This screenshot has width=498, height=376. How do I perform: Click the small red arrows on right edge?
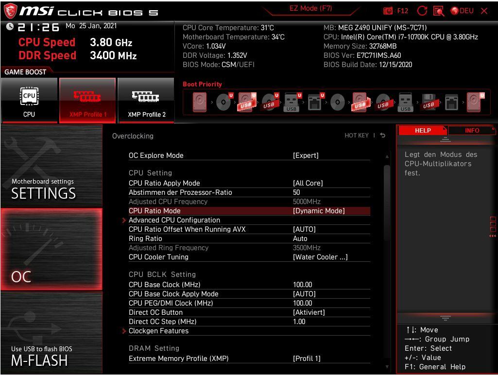492,236
